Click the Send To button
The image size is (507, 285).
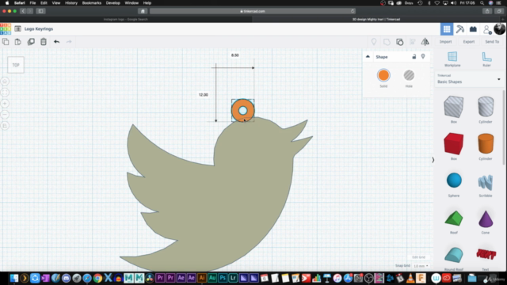pos(492,42)
